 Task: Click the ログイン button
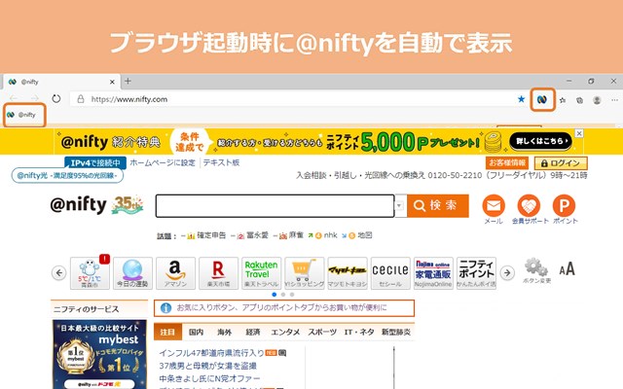[561, 163]
